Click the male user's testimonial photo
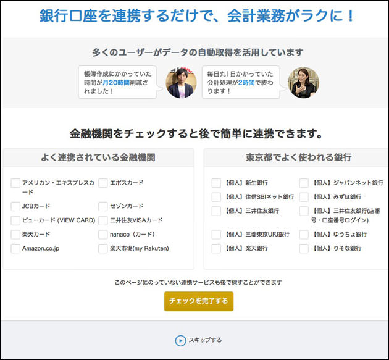The image size is (389, 360). (x=182, y=82)
